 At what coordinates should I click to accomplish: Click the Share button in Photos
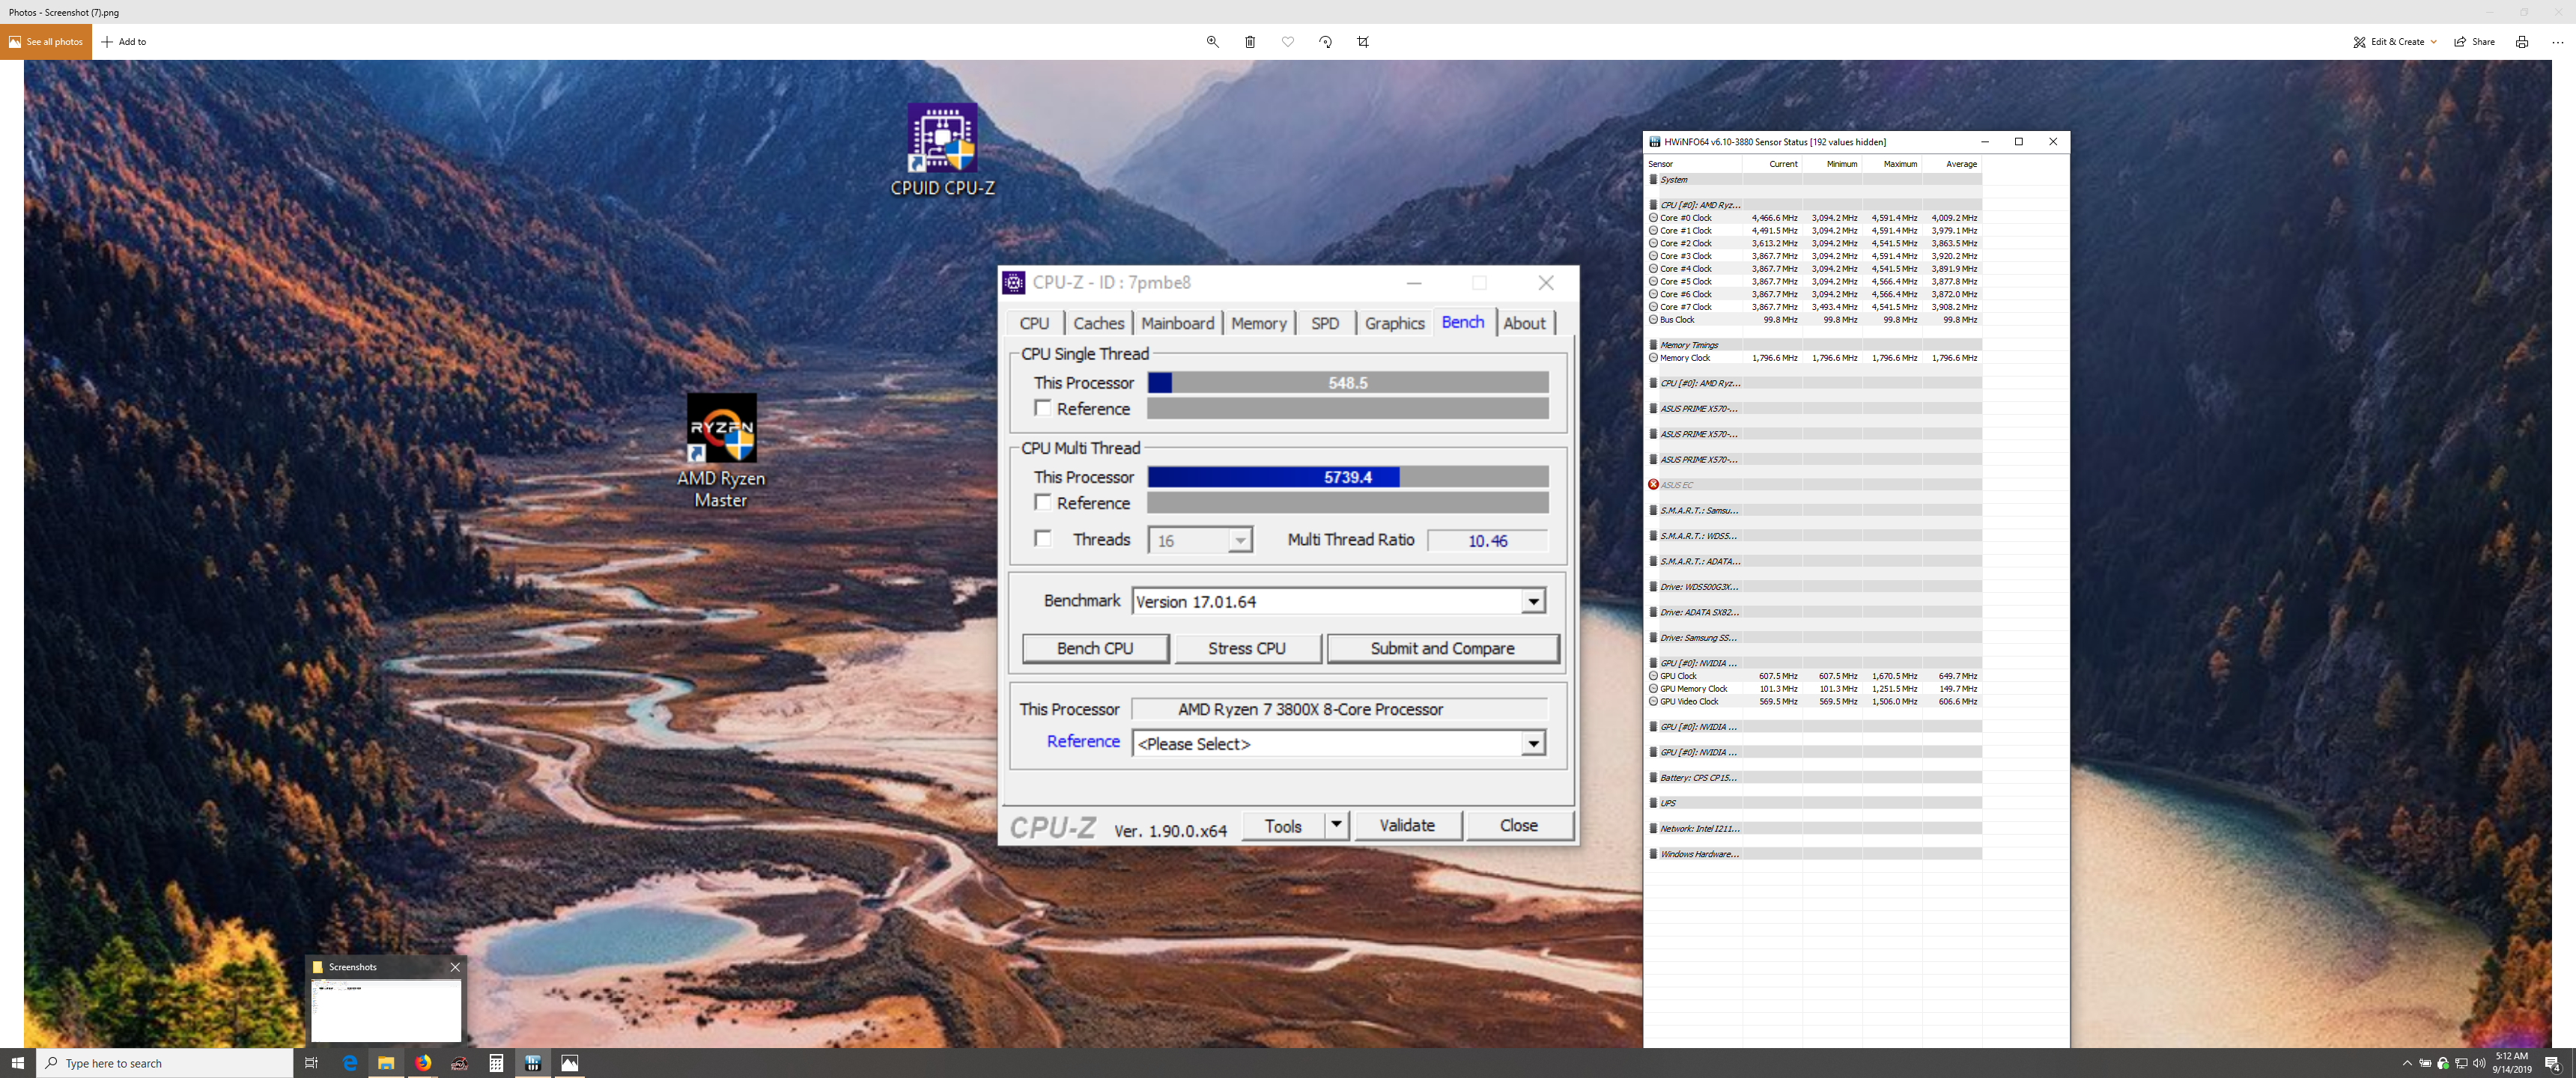pos(2474,42)
